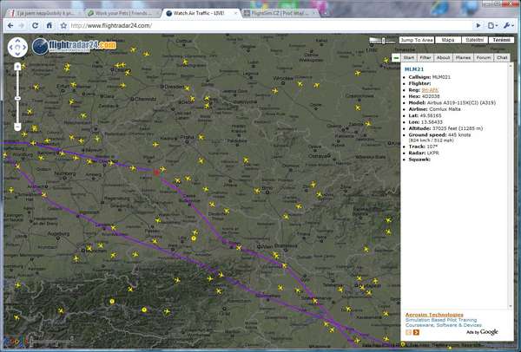Click the browser forward arrow

pos(22,25)
